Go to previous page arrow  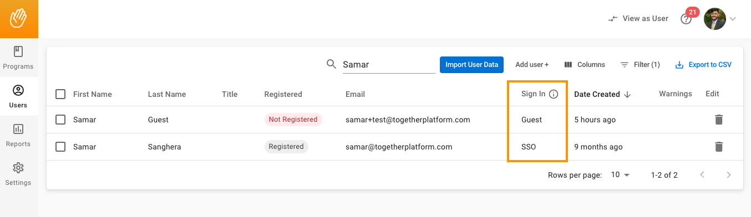pos(702,175)
